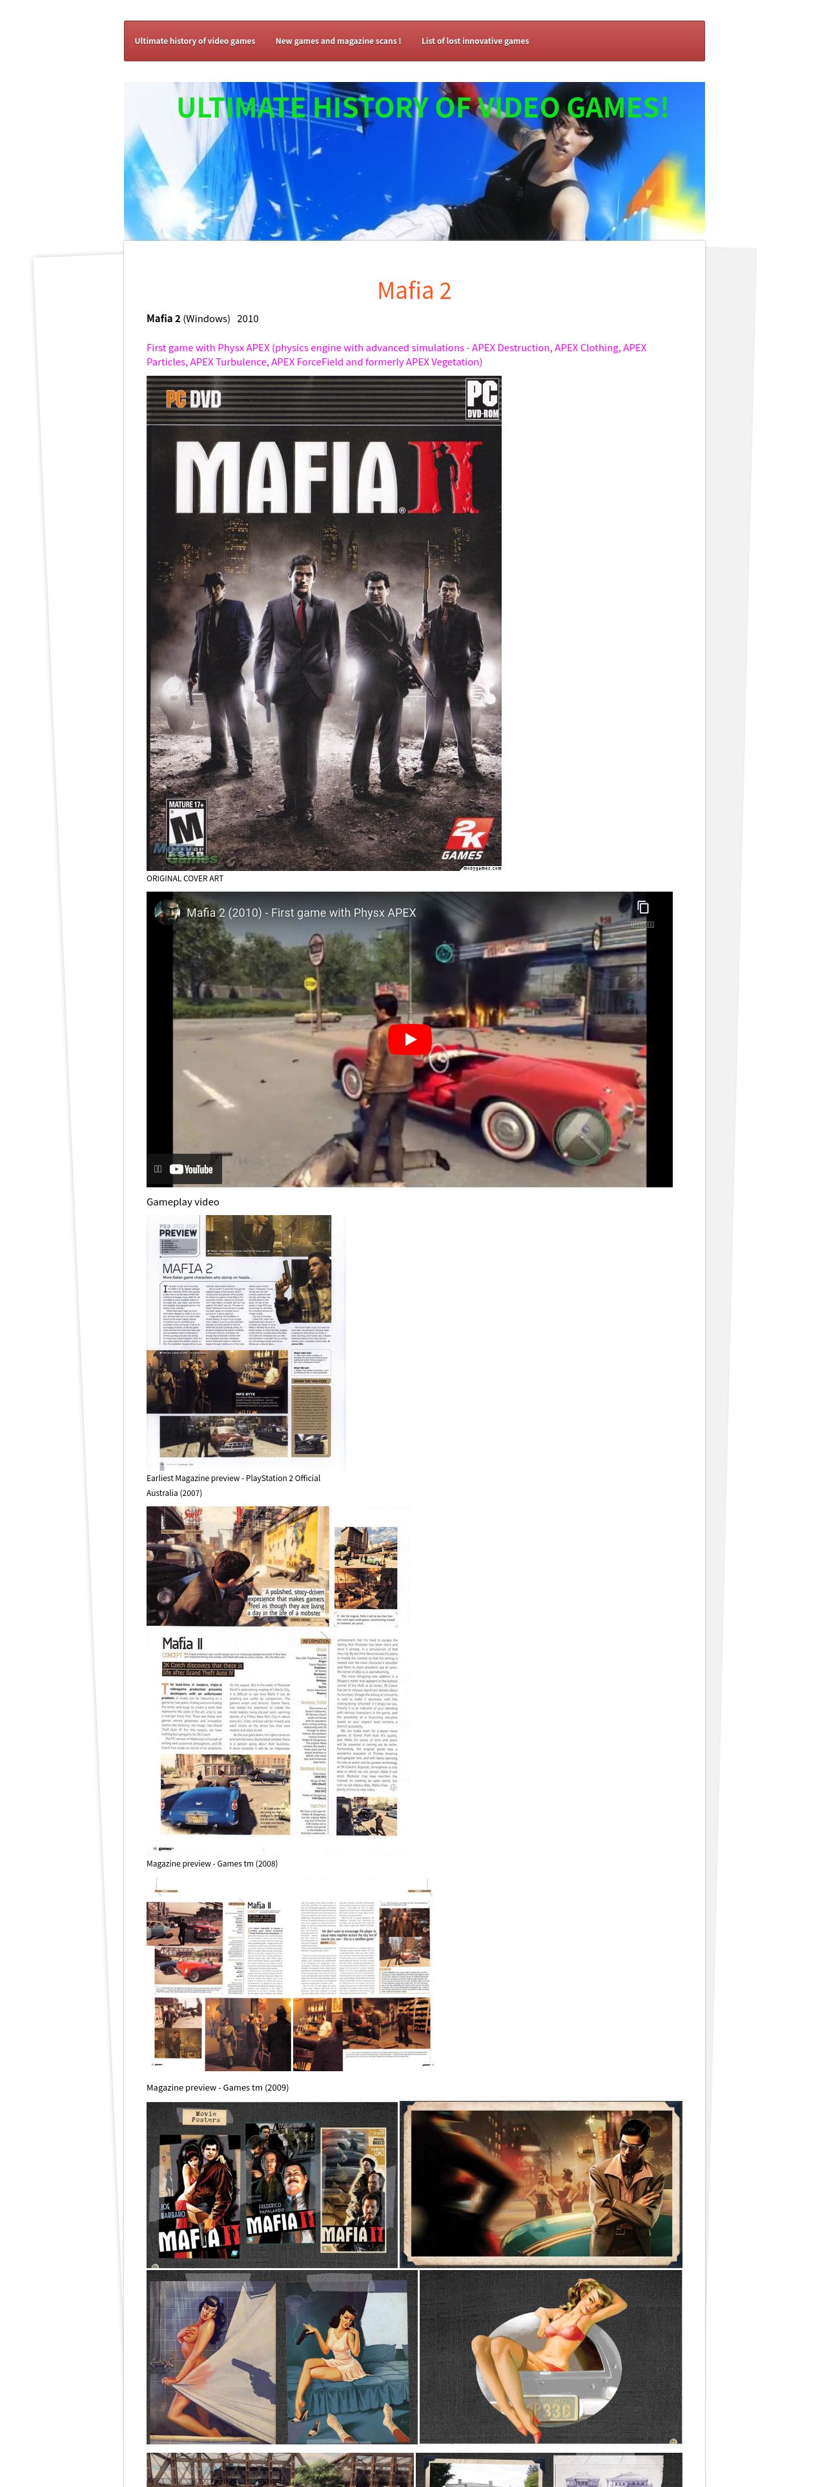This screenshot has width=829, height=2487.
Task: Select 'Magazine preview - Games tm (2009)' caption
Action: click(x=217, y=2087)
